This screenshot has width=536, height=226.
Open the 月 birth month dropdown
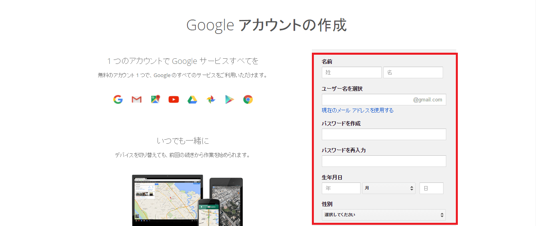[389, 188]
